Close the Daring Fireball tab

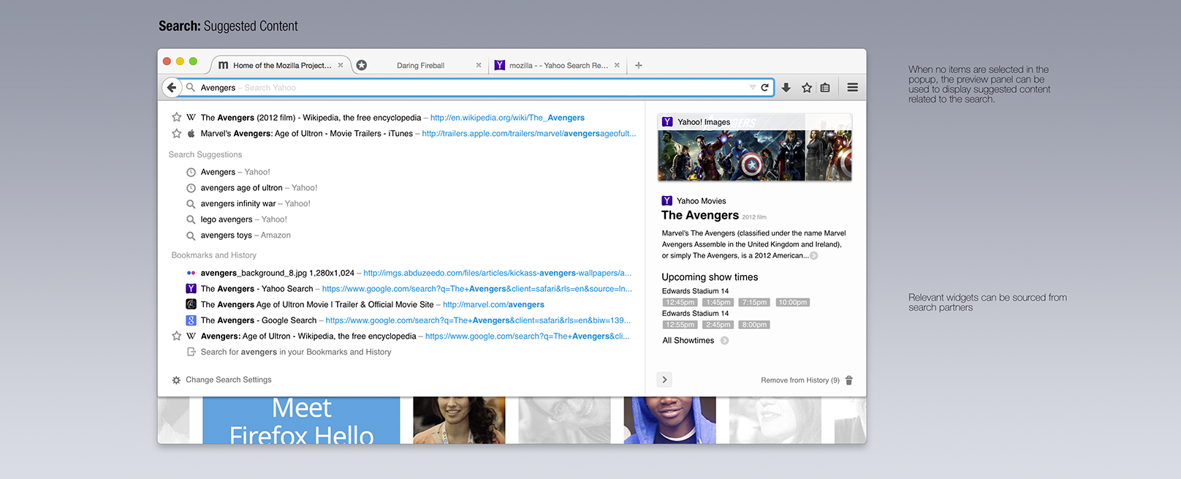point(479,65)
